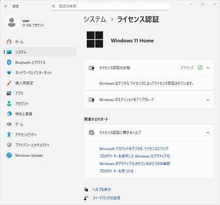
Task: Click the システム breadcrumb link
Action: [x=95, y=19]
